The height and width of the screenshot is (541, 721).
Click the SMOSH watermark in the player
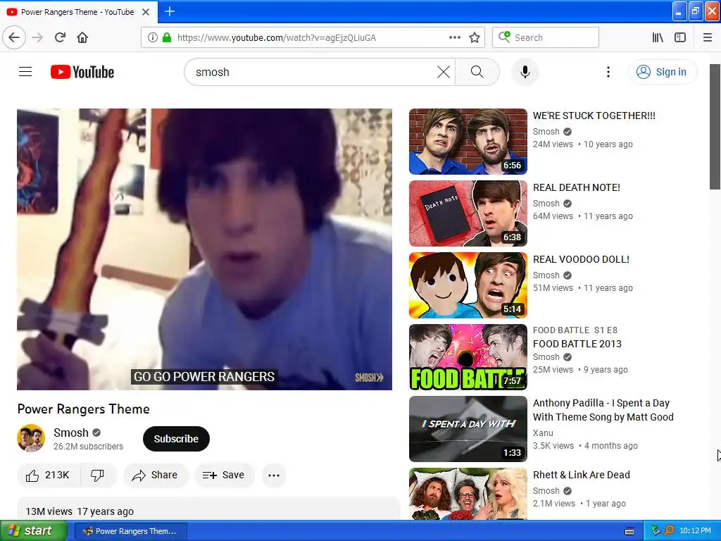[369, 378]
